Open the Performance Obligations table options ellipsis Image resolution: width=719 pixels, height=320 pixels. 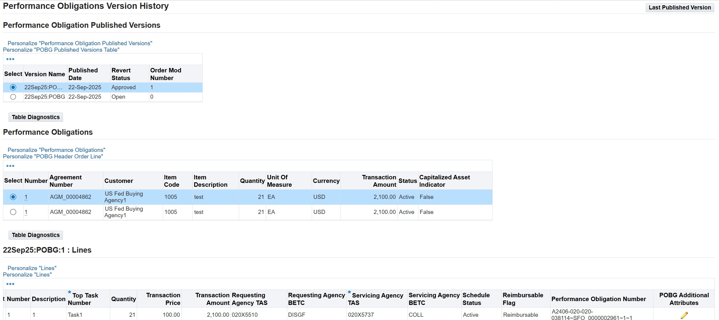click(10, 166)
